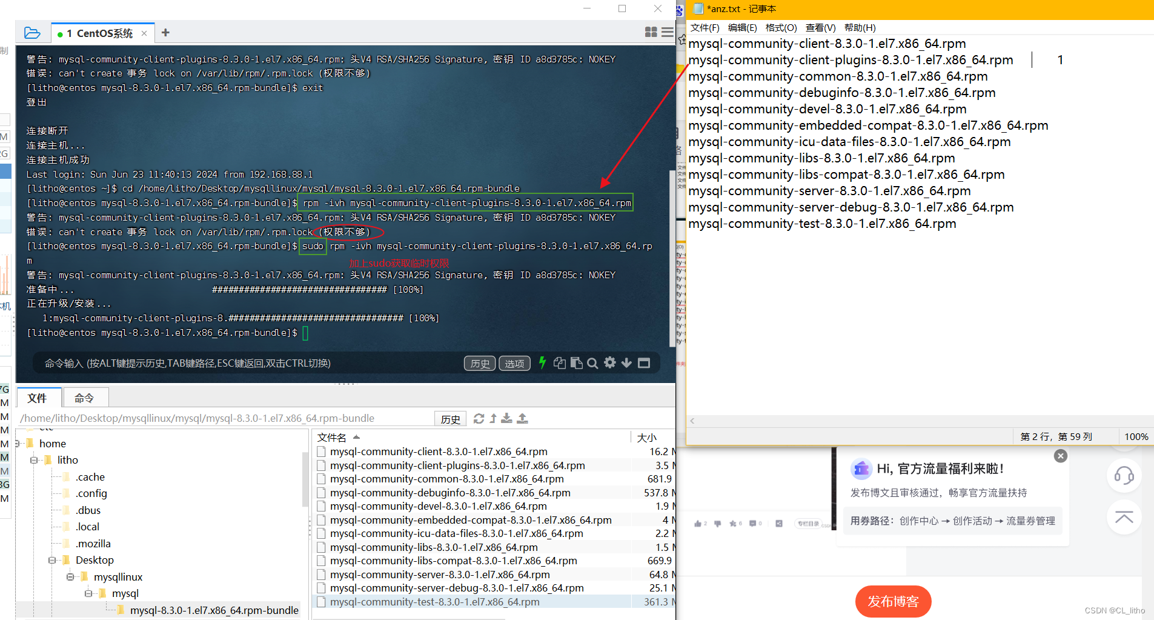Click CSDN back-to-top arrow icon
Image resolution: width=1154 pixels, height=620 pixels.
[x=1124, y=518]
